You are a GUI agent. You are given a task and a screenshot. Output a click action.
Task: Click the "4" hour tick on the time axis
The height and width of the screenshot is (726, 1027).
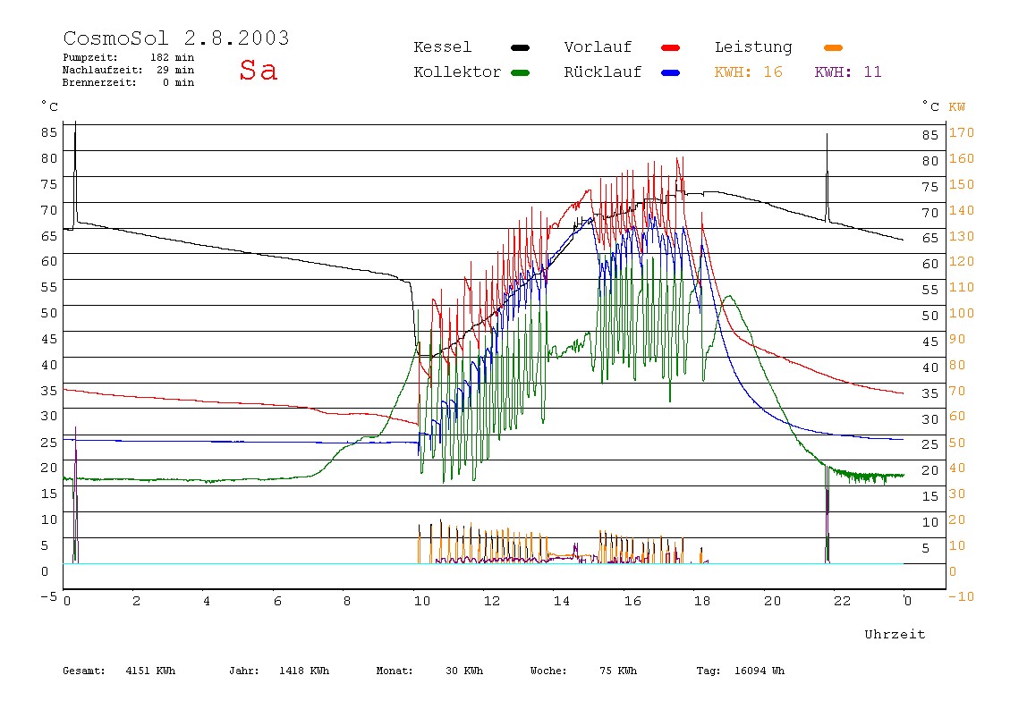point(207,601)
